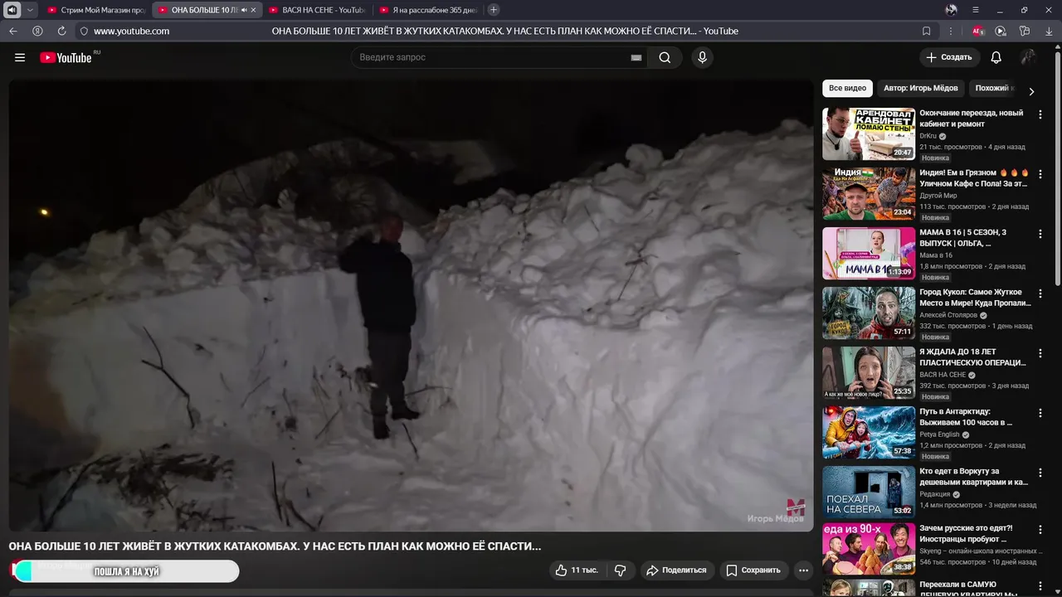Select the Автор: Игорь Мёдов chip
The image size is (1062, 597).
click(920, 88)
